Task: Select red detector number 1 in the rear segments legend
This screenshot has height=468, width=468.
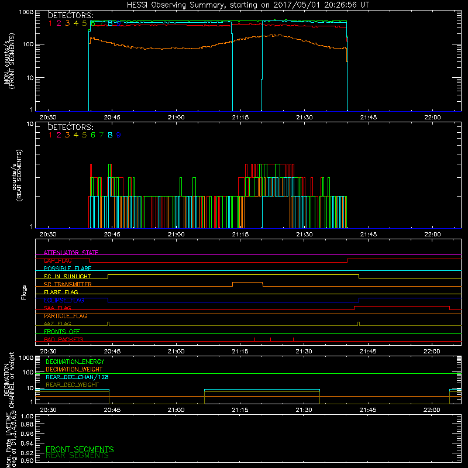Action: click(50, 135)
